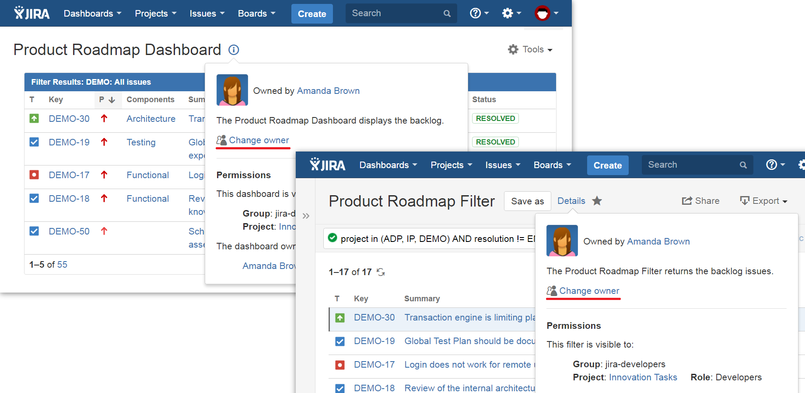Click Components column header in dashboard
The width and height of the screenshot is (805, 393).
coord(150,100)
